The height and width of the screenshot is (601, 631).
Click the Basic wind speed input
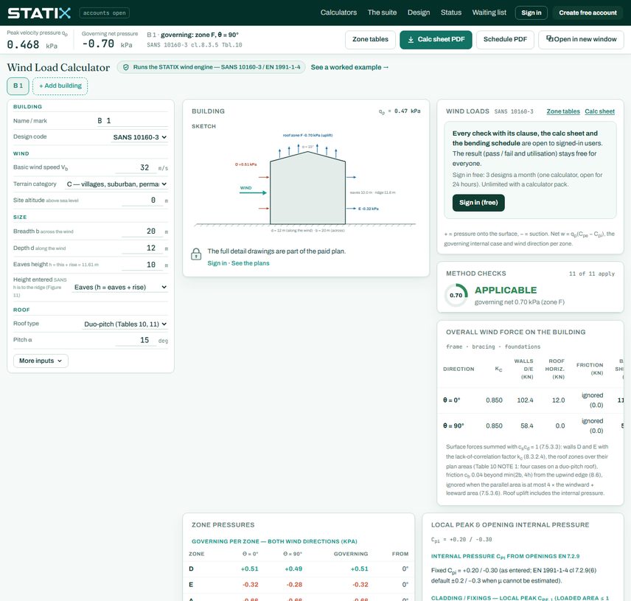pos(136,167)
